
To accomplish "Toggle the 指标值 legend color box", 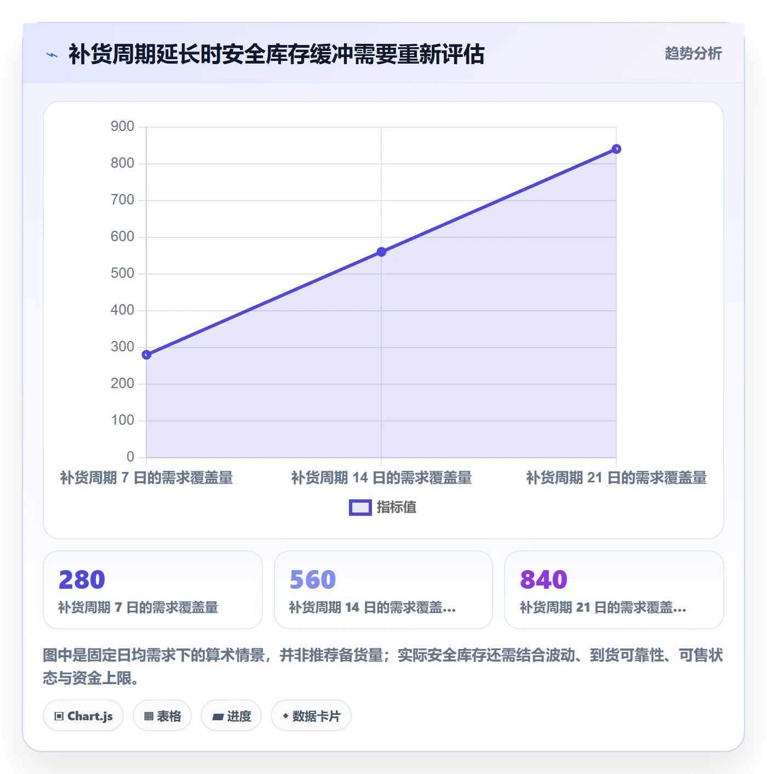I will tap(360, 508).
